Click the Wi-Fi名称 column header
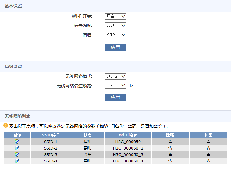This screenshot has width=231, height=172. [x=128, y=135]
